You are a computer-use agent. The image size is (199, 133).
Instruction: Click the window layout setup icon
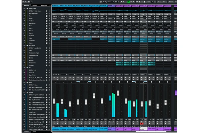coord(29,2)
